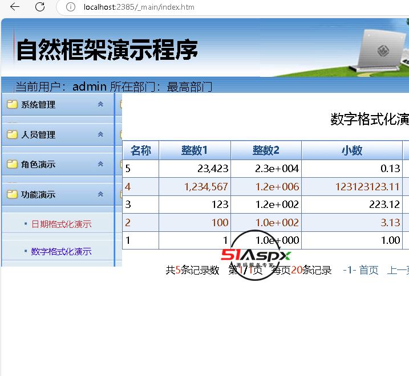Screen dimensions: 409x376
Task: Open the 日期格式化演示 menu item
Action: coord(61,224)
